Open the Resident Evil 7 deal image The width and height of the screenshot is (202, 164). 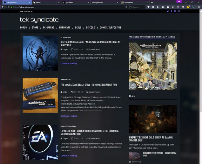click(153, 119)
